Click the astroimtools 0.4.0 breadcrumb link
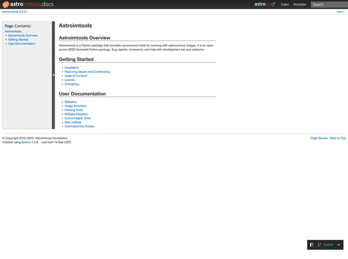The image size is (348, 259). [14, 12]
